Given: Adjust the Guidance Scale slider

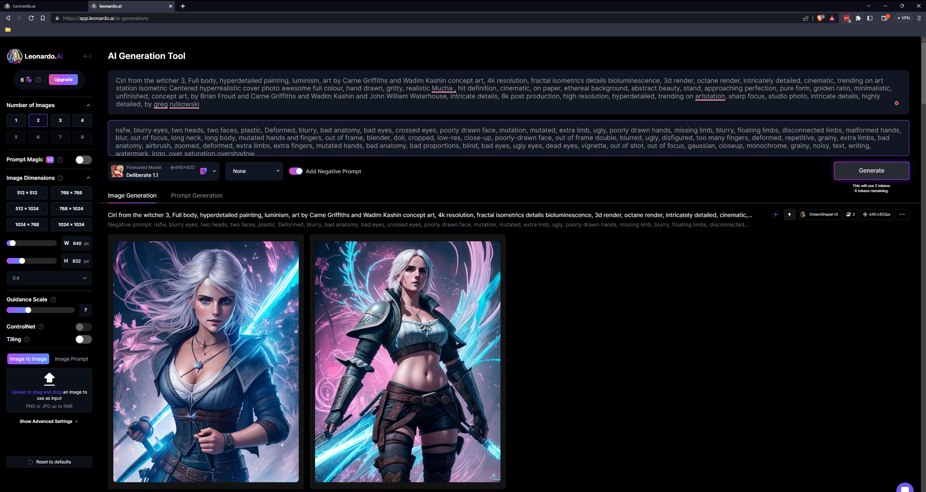Looking at the screenshot, I should (41, 310).
